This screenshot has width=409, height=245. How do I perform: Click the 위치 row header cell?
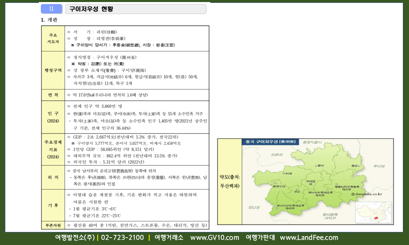(53, 177)
